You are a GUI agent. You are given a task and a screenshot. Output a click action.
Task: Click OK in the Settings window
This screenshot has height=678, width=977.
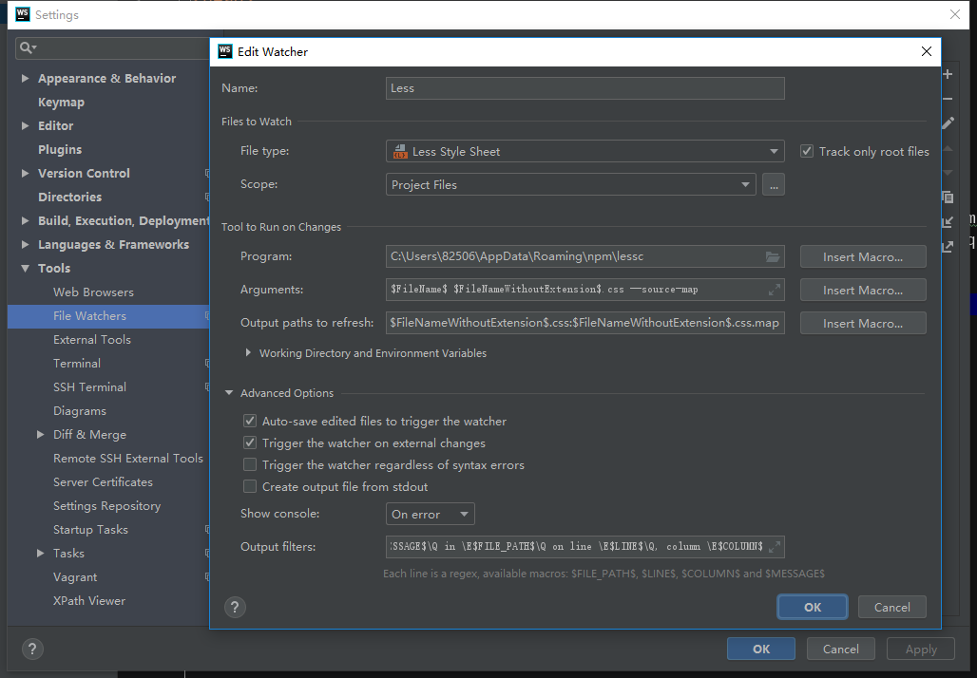pos(761,649)
